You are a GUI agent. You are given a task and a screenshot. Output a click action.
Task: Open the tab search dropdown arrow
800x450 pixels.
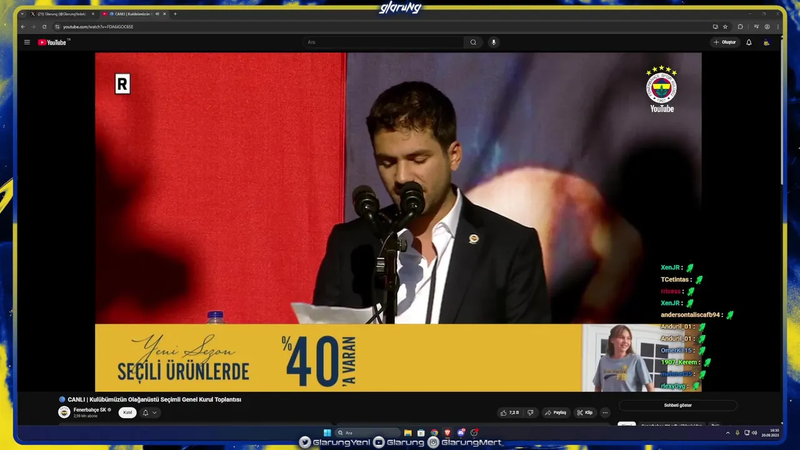pos(22,14)
